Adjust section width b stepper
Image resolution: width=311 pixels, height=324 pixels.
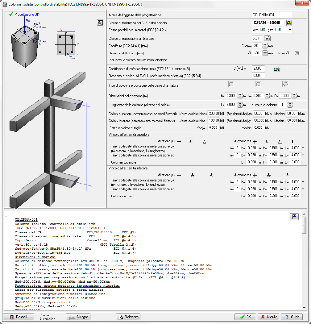(240, 96)
